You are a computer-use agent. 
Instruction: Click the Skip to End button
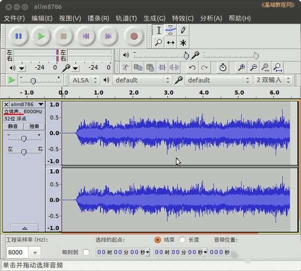coord(108,36)
